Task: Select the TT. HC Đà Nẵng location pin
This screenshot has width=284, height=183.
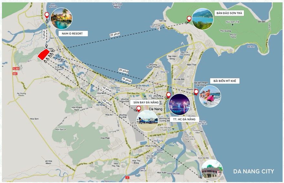Action: click(168, 95)
